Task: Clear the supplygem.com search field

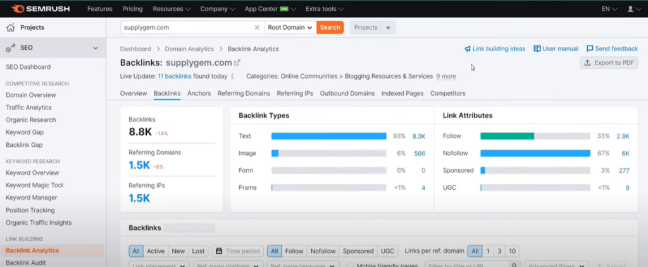Action: pyautogui.click(x=257, y=27)
